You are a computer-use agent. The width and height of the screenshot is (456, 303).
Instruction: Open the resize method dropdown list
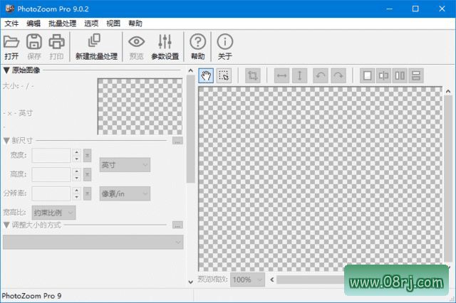[93, 242]
